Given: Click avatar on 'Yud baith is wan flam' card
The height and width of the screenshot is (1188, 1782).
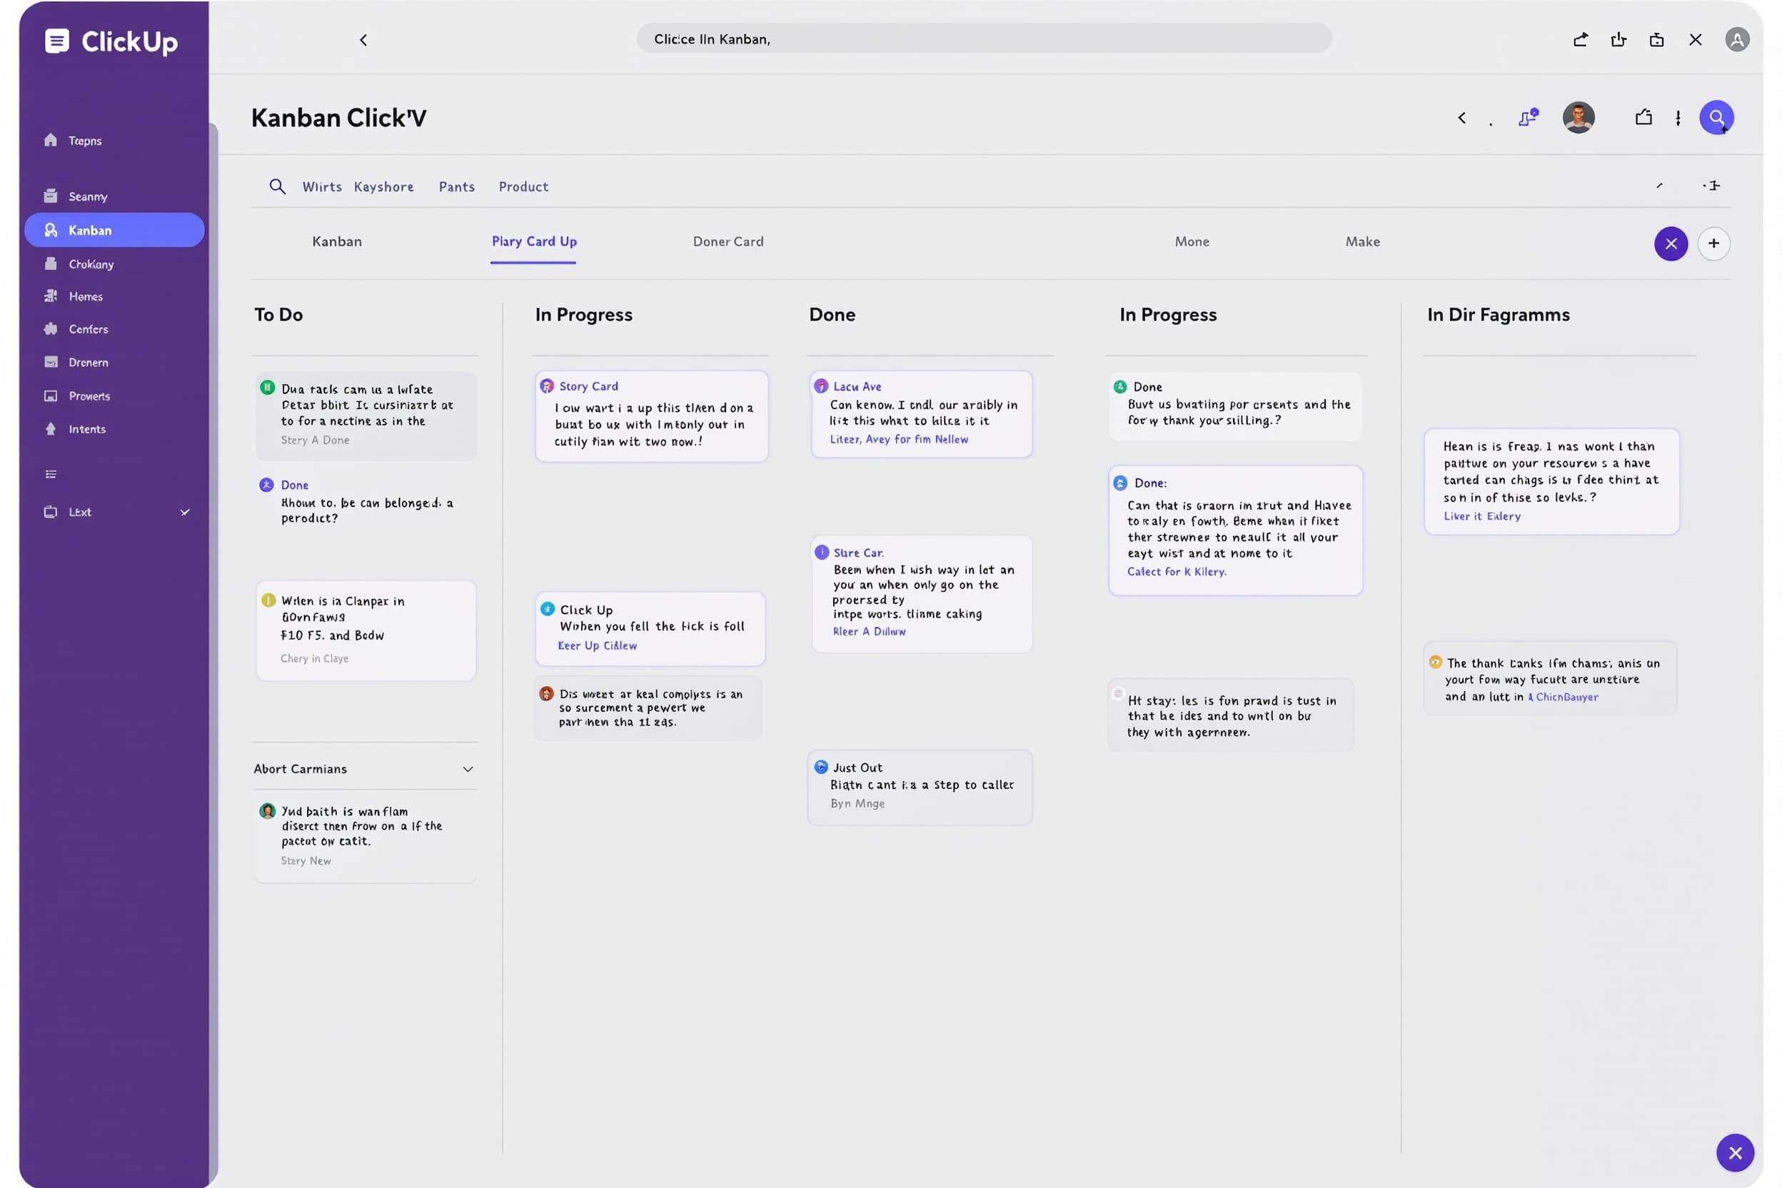Looking at the screenshot, I should (x=268, y=812).
